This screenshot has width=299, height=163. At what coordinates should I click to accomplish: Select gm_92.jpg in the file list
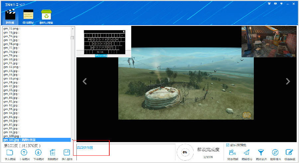coord(11,105)
